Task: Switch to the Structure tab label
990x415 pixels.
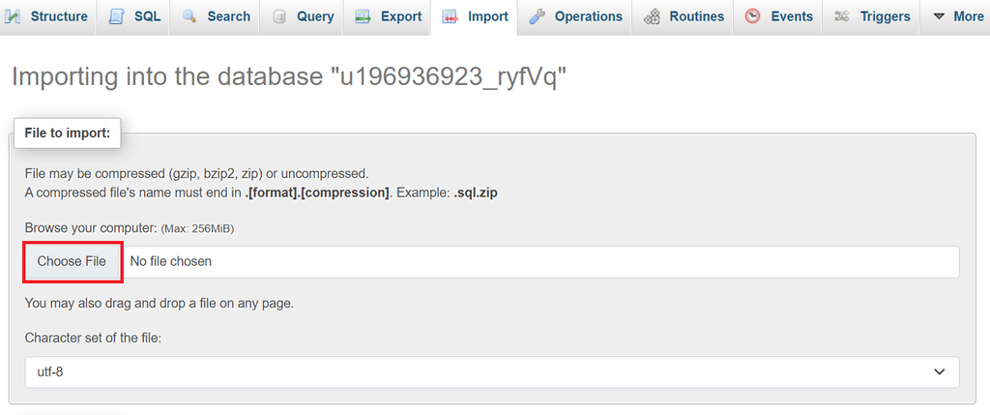Action: click(x=59, y=16)
